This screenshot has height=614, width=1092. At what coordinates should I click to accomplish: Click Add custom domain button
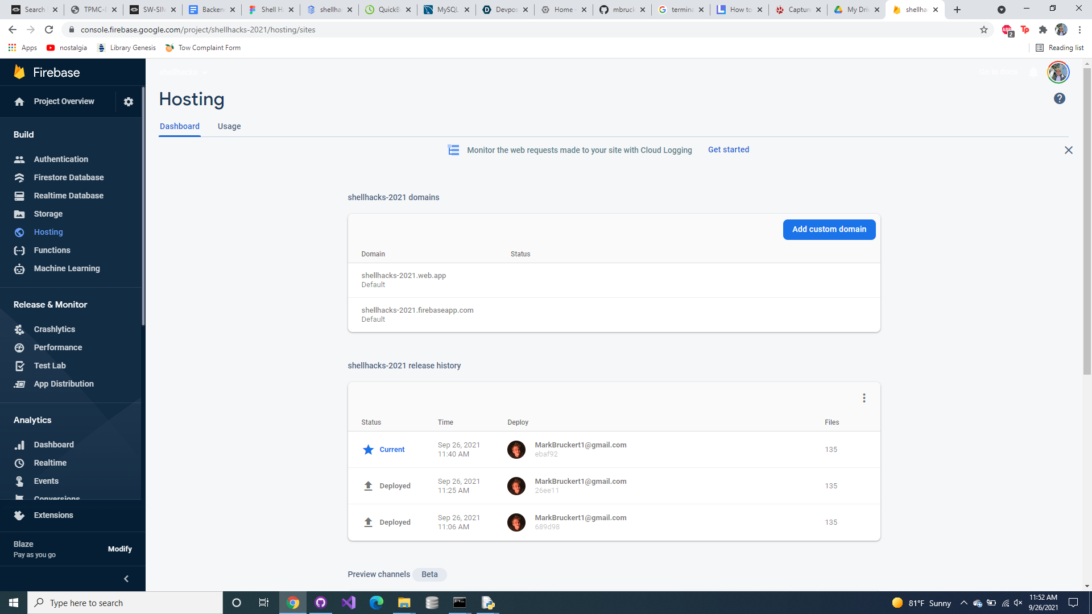pyautogui.click(x=829, y=229)
